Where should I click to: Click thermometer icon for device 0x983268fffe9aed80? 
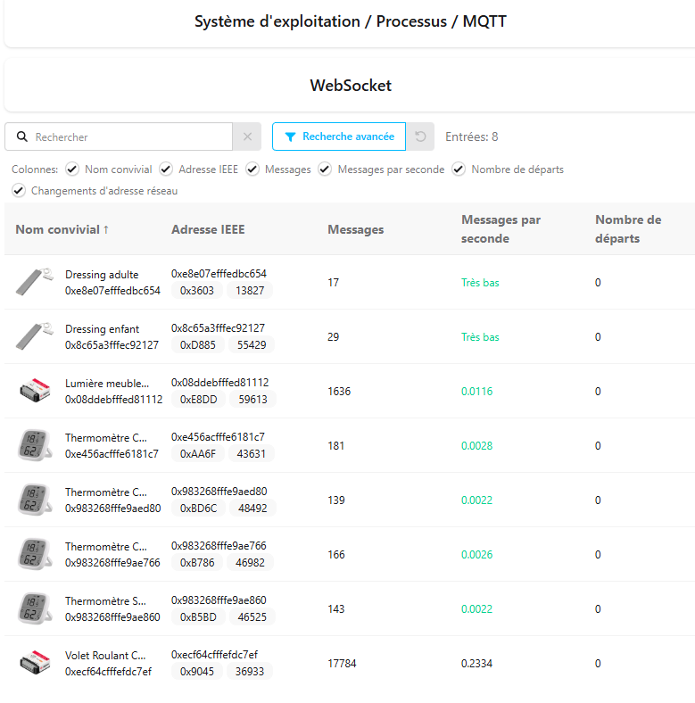click(x=35, y=500)
